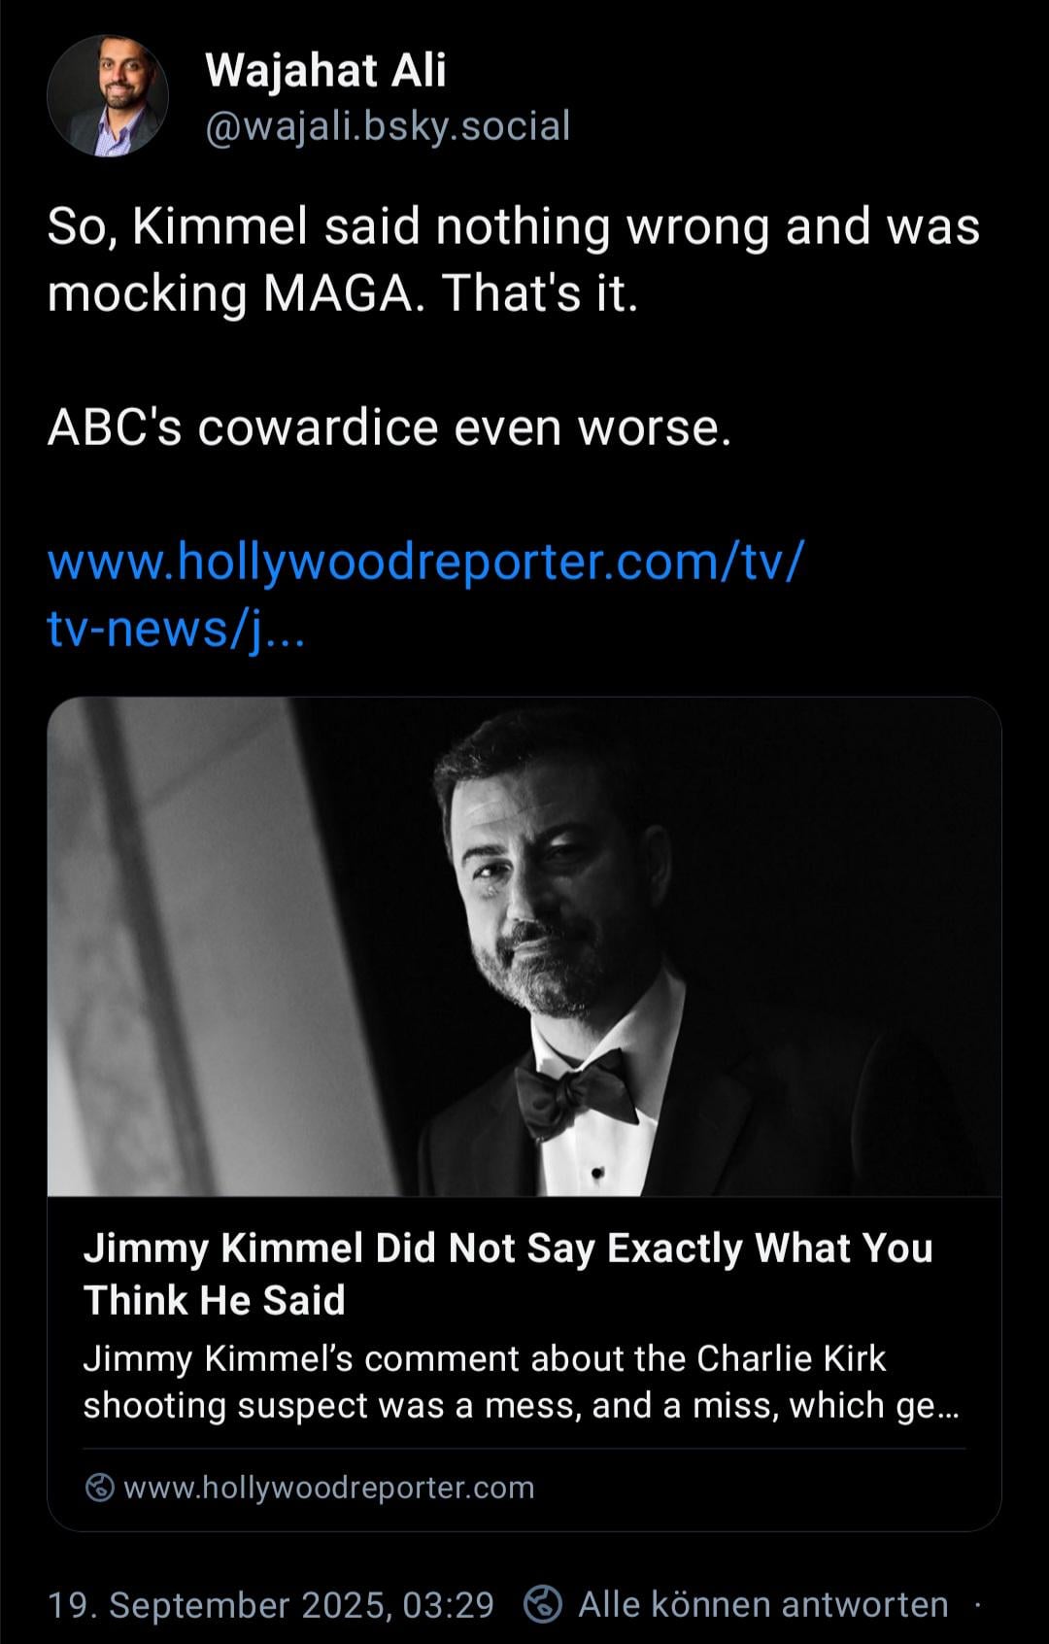Click globe icon next to 'Alle können antworten'

tap(543, 1604)
